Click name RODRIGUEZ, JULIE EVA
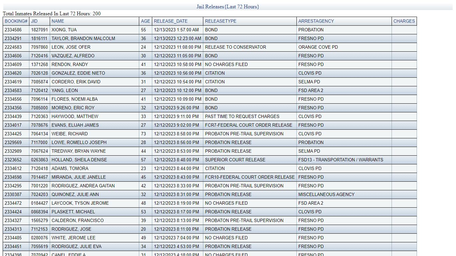This screenshot has width=456, height=256. [76, 246]
